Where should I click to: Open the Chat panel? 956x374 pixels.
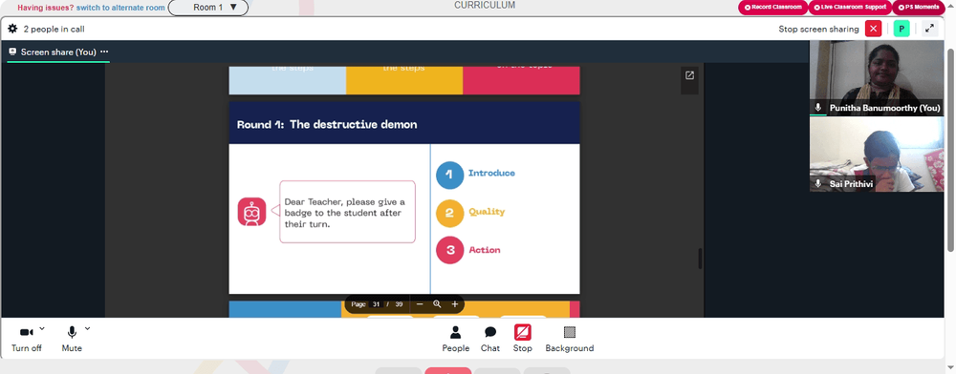490,339
